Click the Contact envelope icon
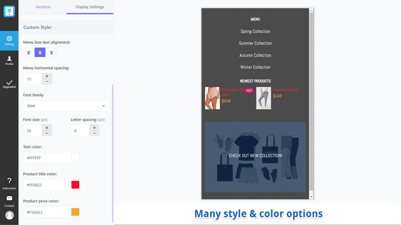The width and height of the screenshot is (401, 225). pyautogui.click(x=9, y=199)
